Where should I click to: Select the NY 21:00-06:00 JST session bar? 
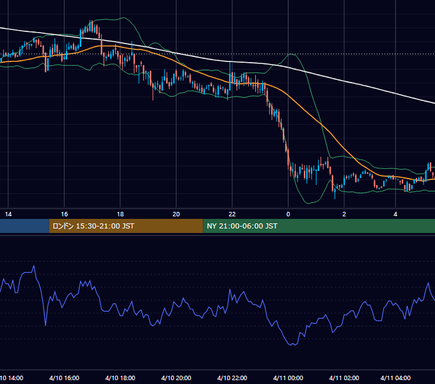click(x=319, y=226)
